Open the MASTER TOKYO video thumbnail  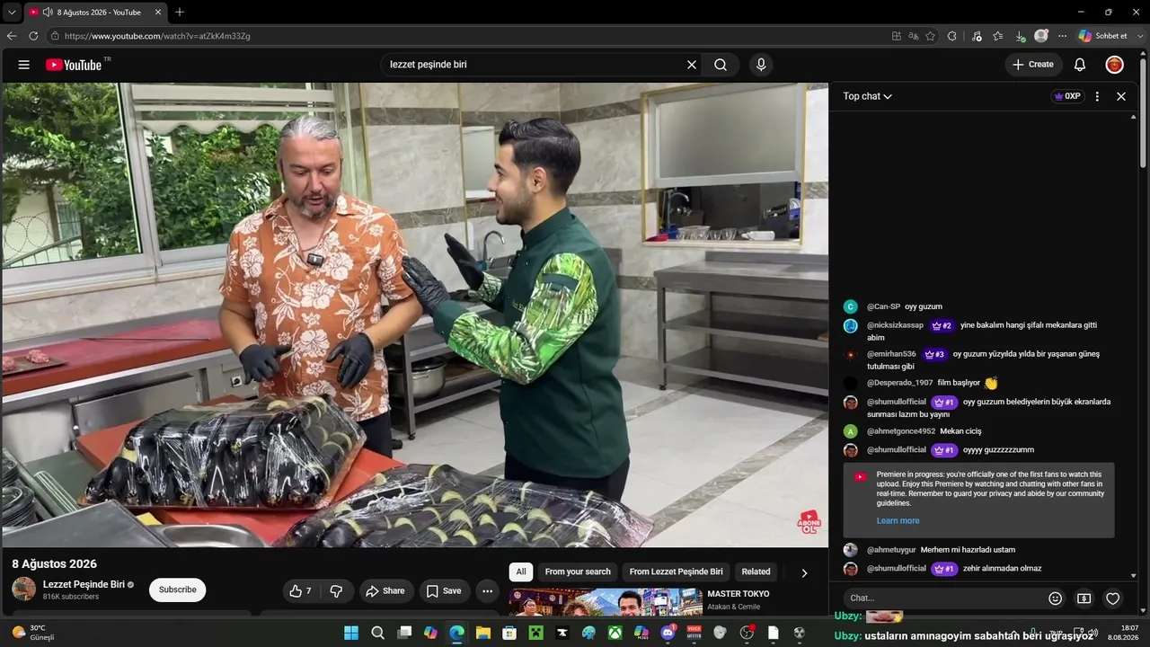(x=606, y=602)
